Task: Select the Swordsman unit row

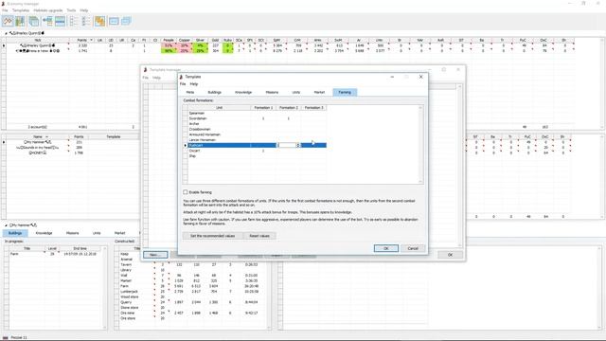Action: click(258, 118)
